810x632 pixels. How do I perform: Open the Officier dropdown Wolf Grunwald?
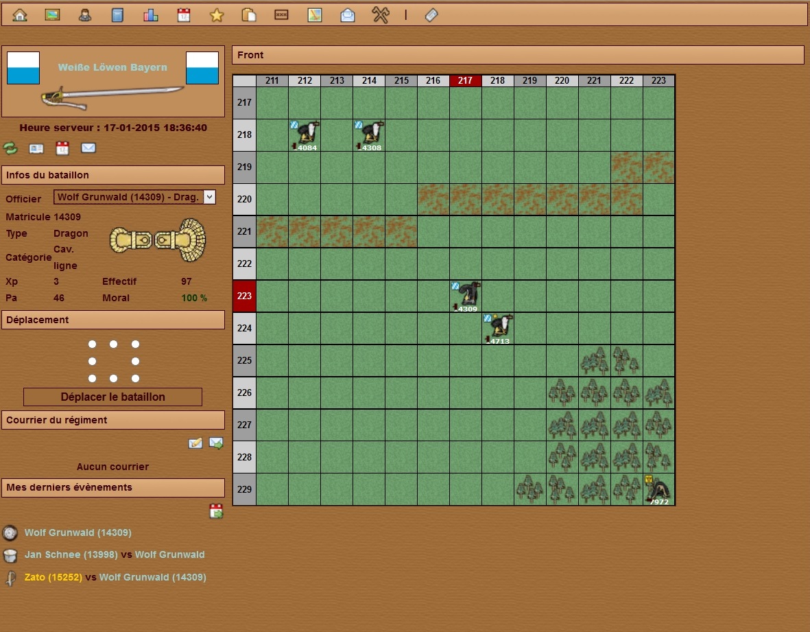134,198
